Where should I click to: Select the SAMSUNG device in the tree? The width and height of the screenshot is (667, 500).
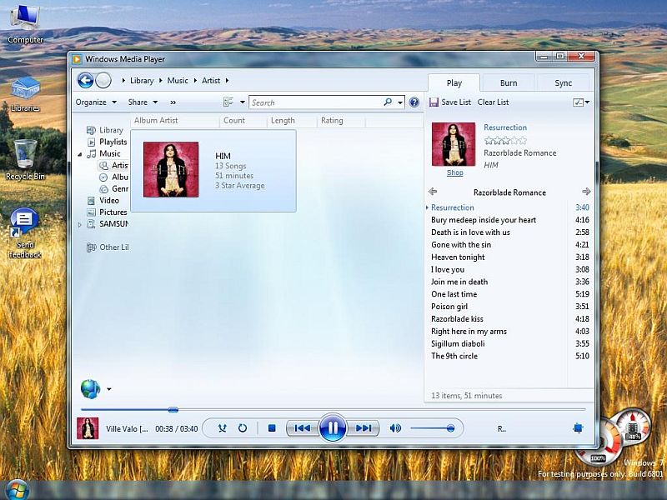click(x=108, y=223)
